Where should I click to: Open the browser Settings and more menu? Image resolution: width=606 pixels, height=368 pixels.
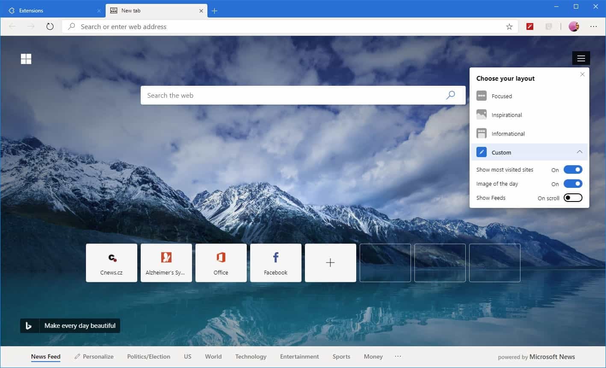[594, 26]
